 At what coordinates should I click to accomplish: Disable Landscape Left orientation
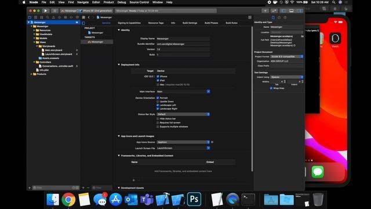click(x=158, y=105)
